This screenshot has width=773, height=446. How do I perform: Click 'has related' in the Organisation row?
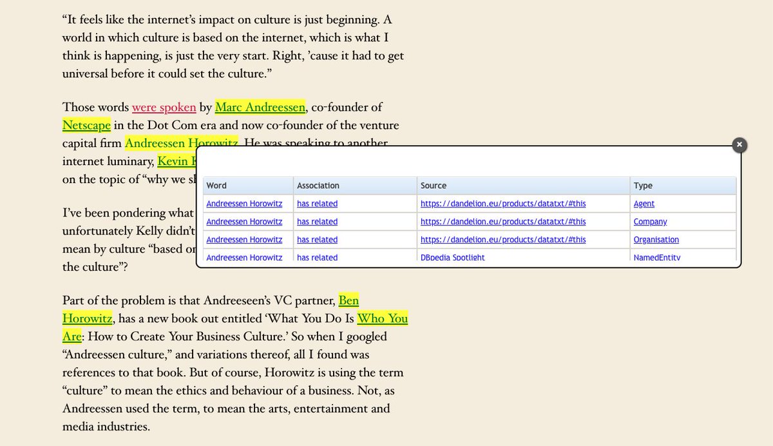(317, 240)
